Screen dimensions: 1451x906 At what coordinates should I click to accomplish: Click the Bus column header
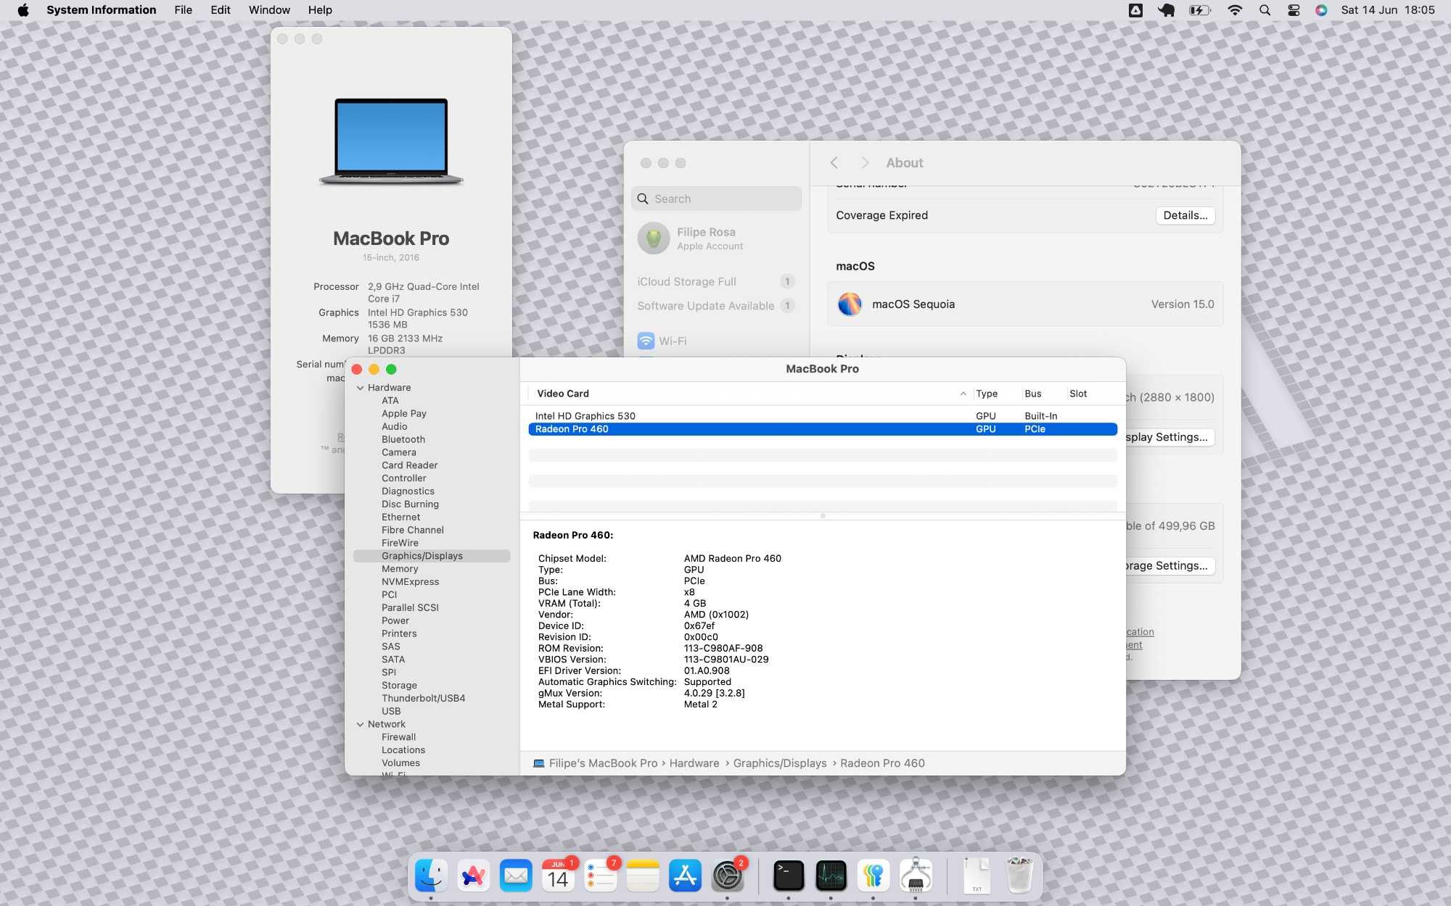[x=1033, y=394]
